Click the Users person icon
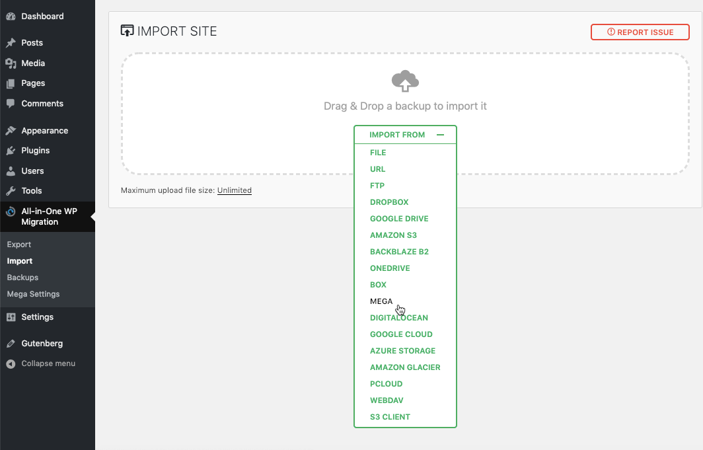This screenshot has height=450, width=703. [11, 171]
